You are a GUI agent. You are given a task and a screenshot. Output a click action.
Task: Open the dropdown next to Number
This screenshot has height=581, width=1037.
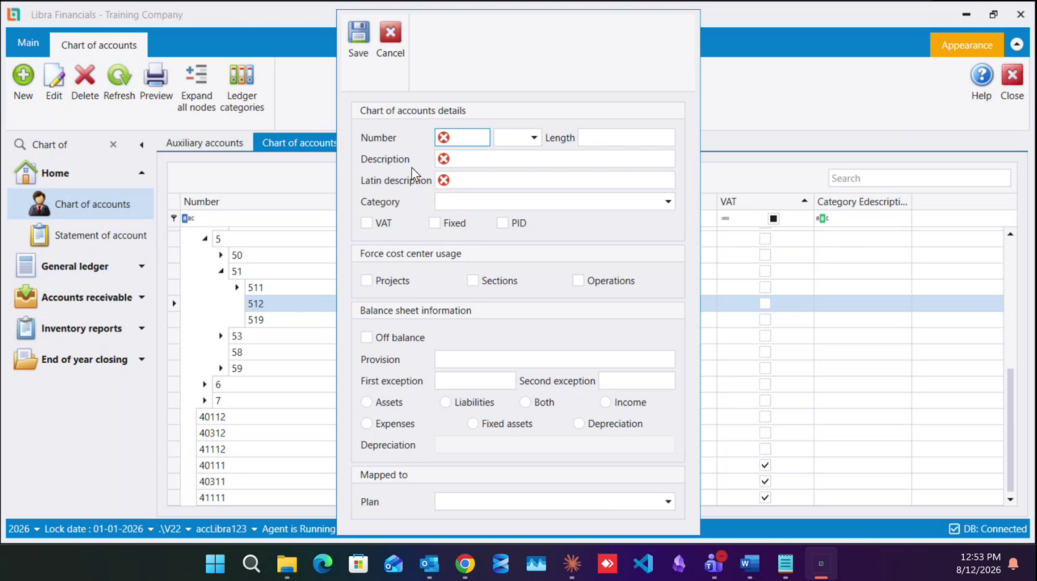click(x=534, y=138)
